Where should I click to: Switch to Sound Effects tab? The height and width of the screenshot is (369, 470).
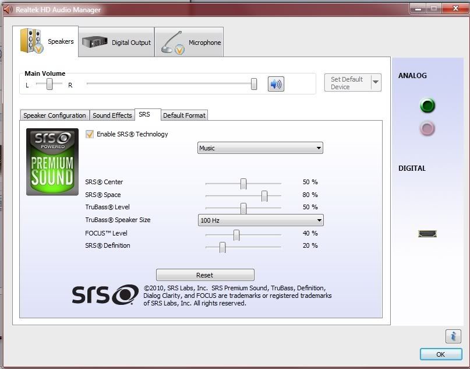[112, 115]
